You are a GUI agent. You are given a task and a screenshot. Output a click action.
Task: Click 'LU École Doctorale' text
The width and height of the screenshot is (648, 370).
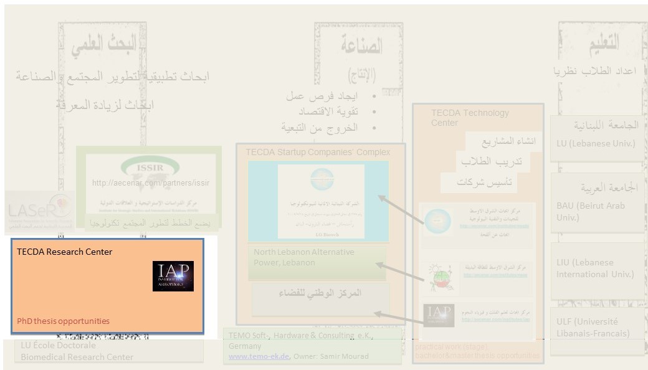[x=59, y=345]
